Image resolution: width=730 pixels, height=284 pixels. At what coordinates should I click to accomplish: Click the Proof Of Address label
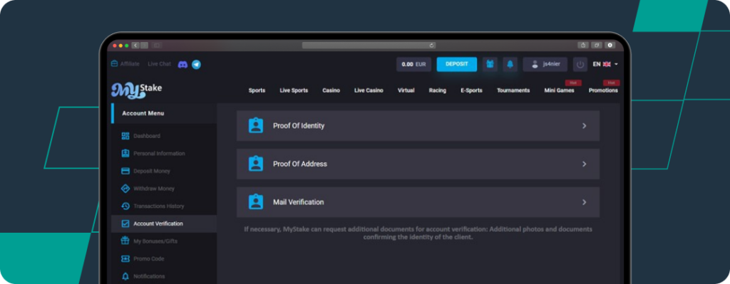300,164
